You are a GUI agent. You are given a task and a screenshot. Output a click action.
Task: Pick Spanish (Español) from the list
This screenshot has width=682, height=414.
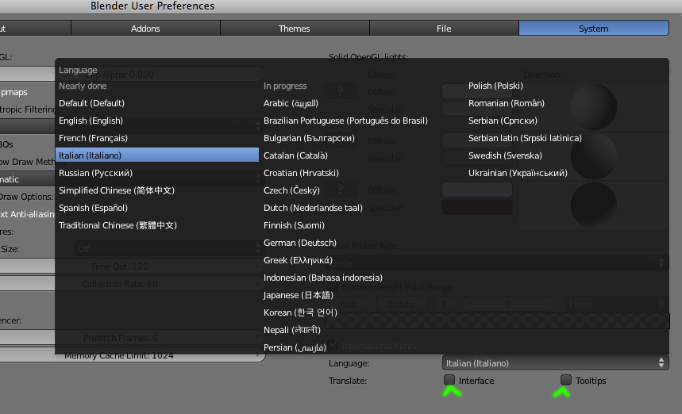pos(93,208)
